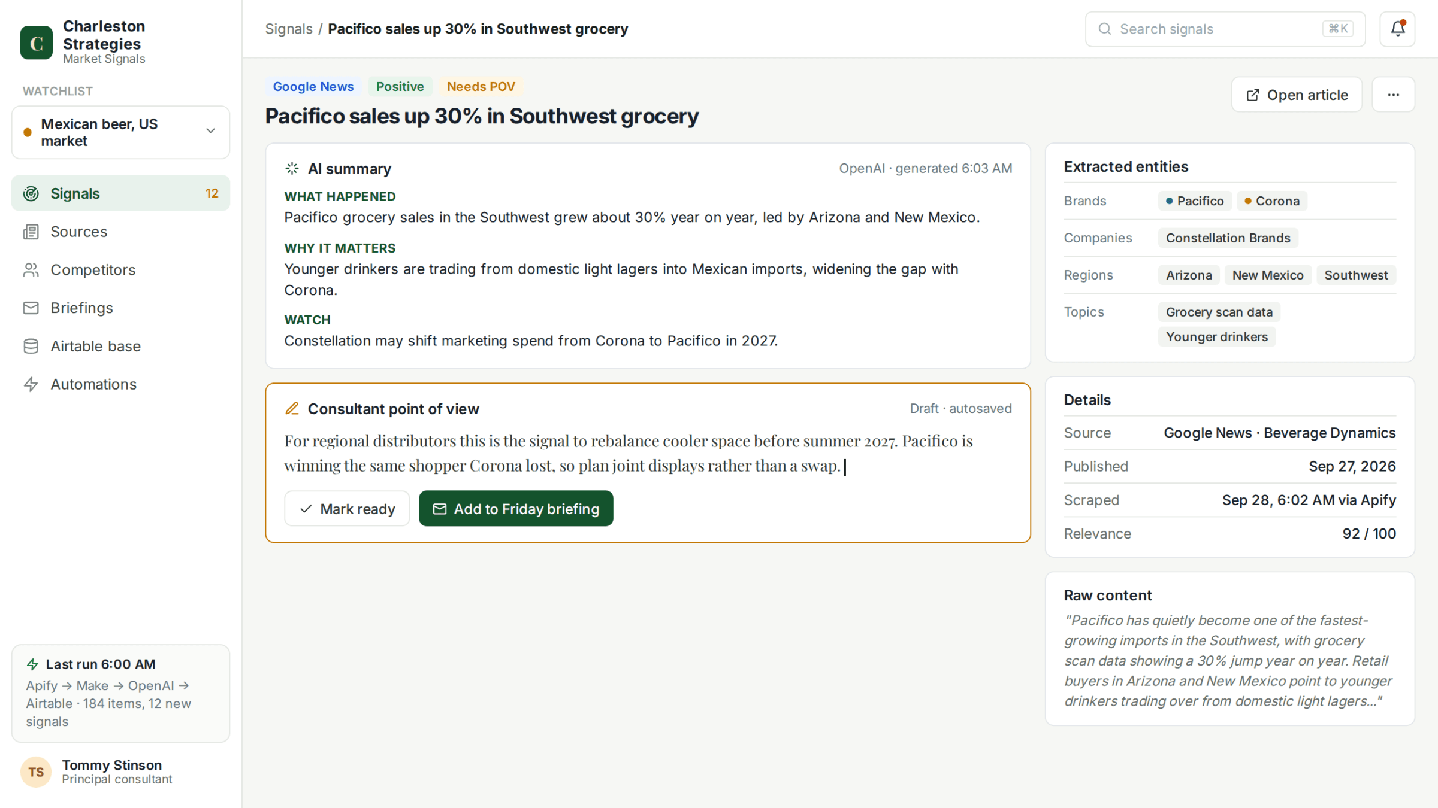Navigate to Competitors
This screenshot has width=1438, height=808.
point(120,270)
